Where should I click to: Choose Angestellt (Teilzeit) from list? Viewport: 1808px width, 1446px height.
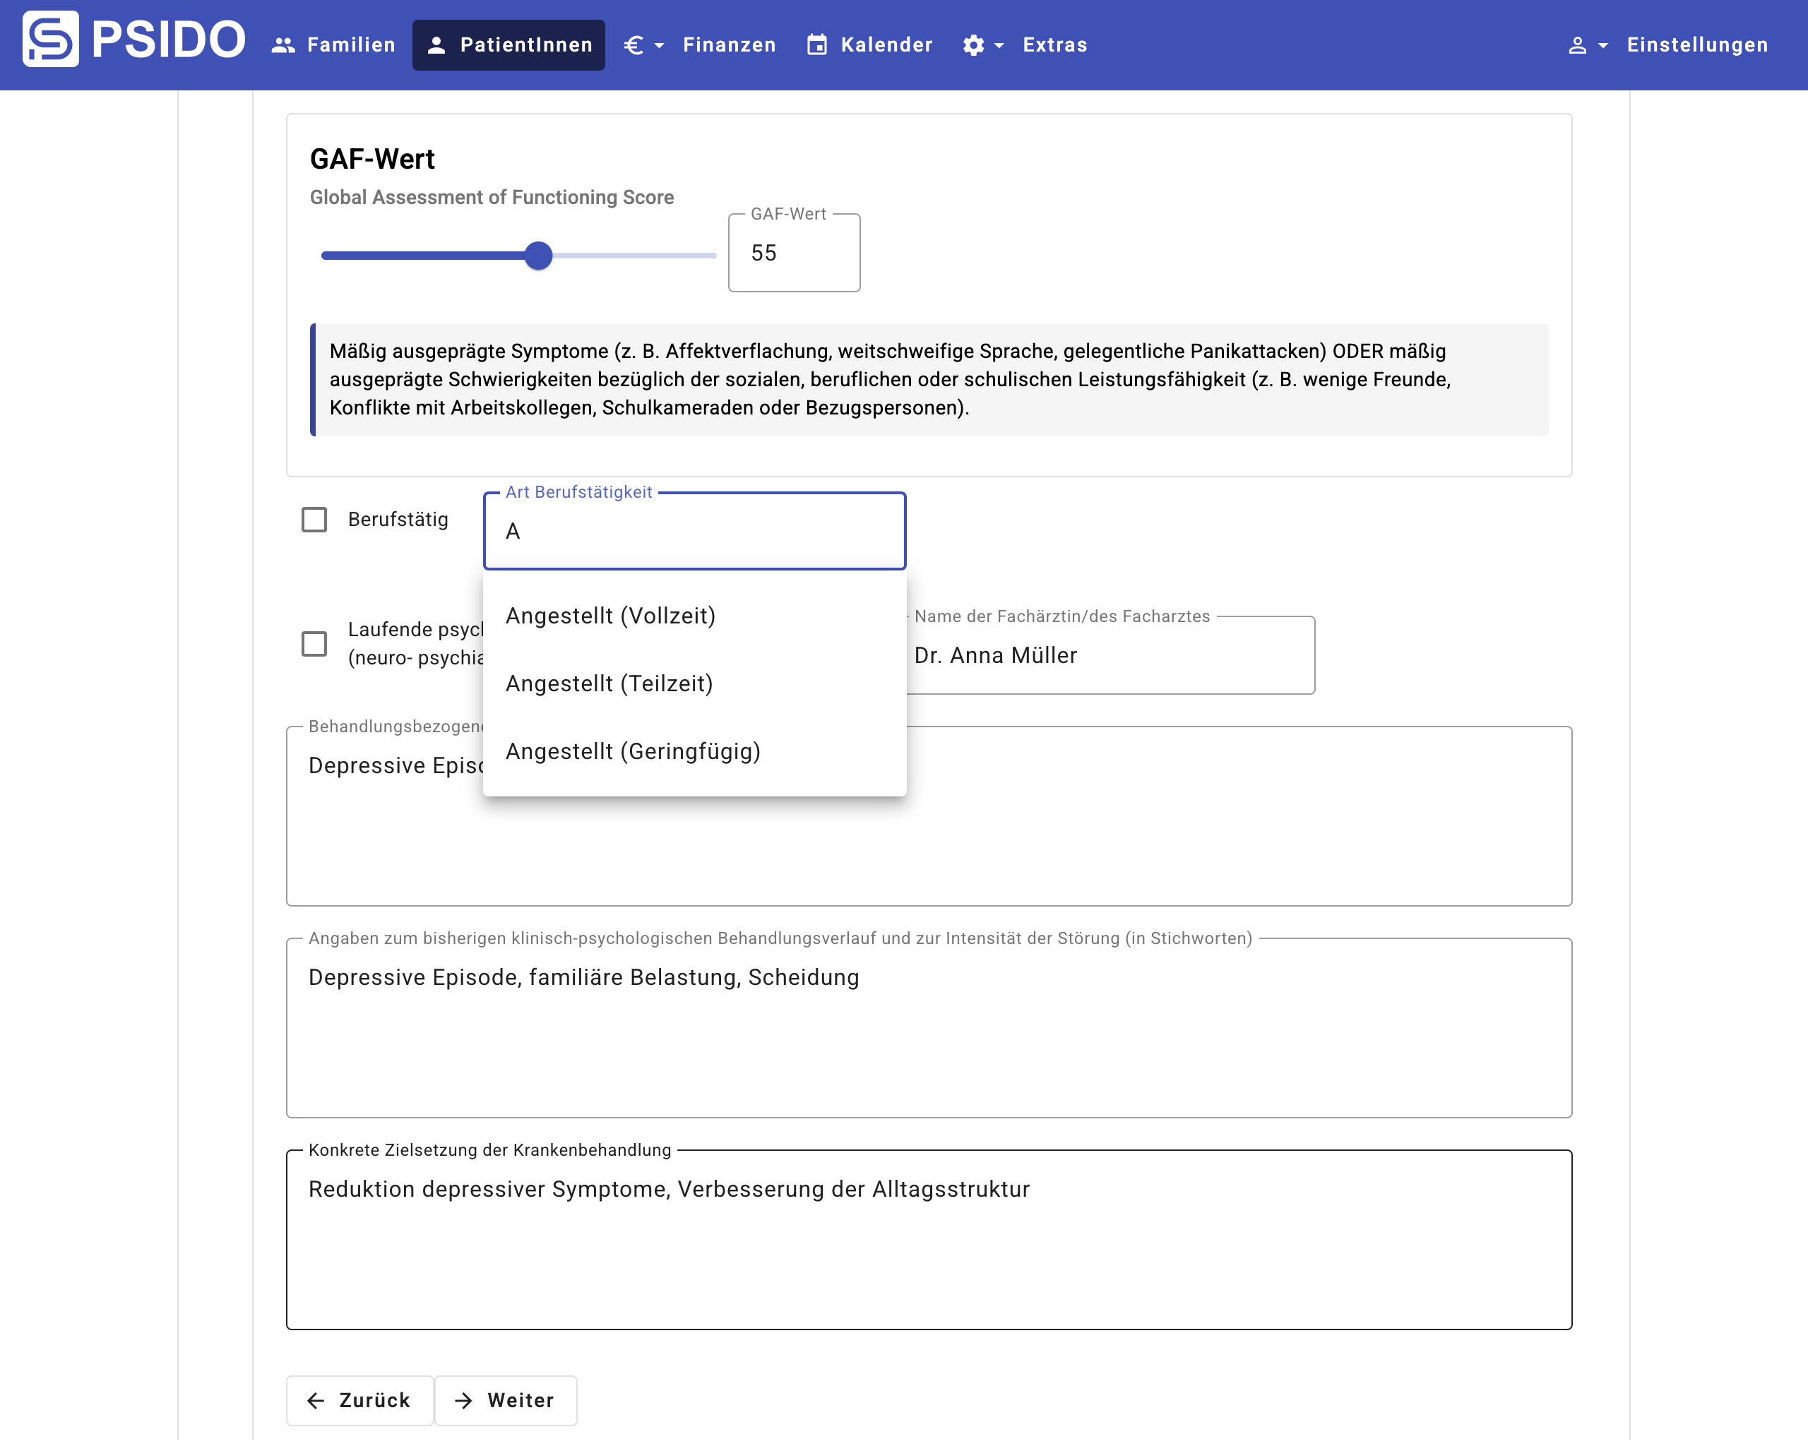(x=609, y=683)
